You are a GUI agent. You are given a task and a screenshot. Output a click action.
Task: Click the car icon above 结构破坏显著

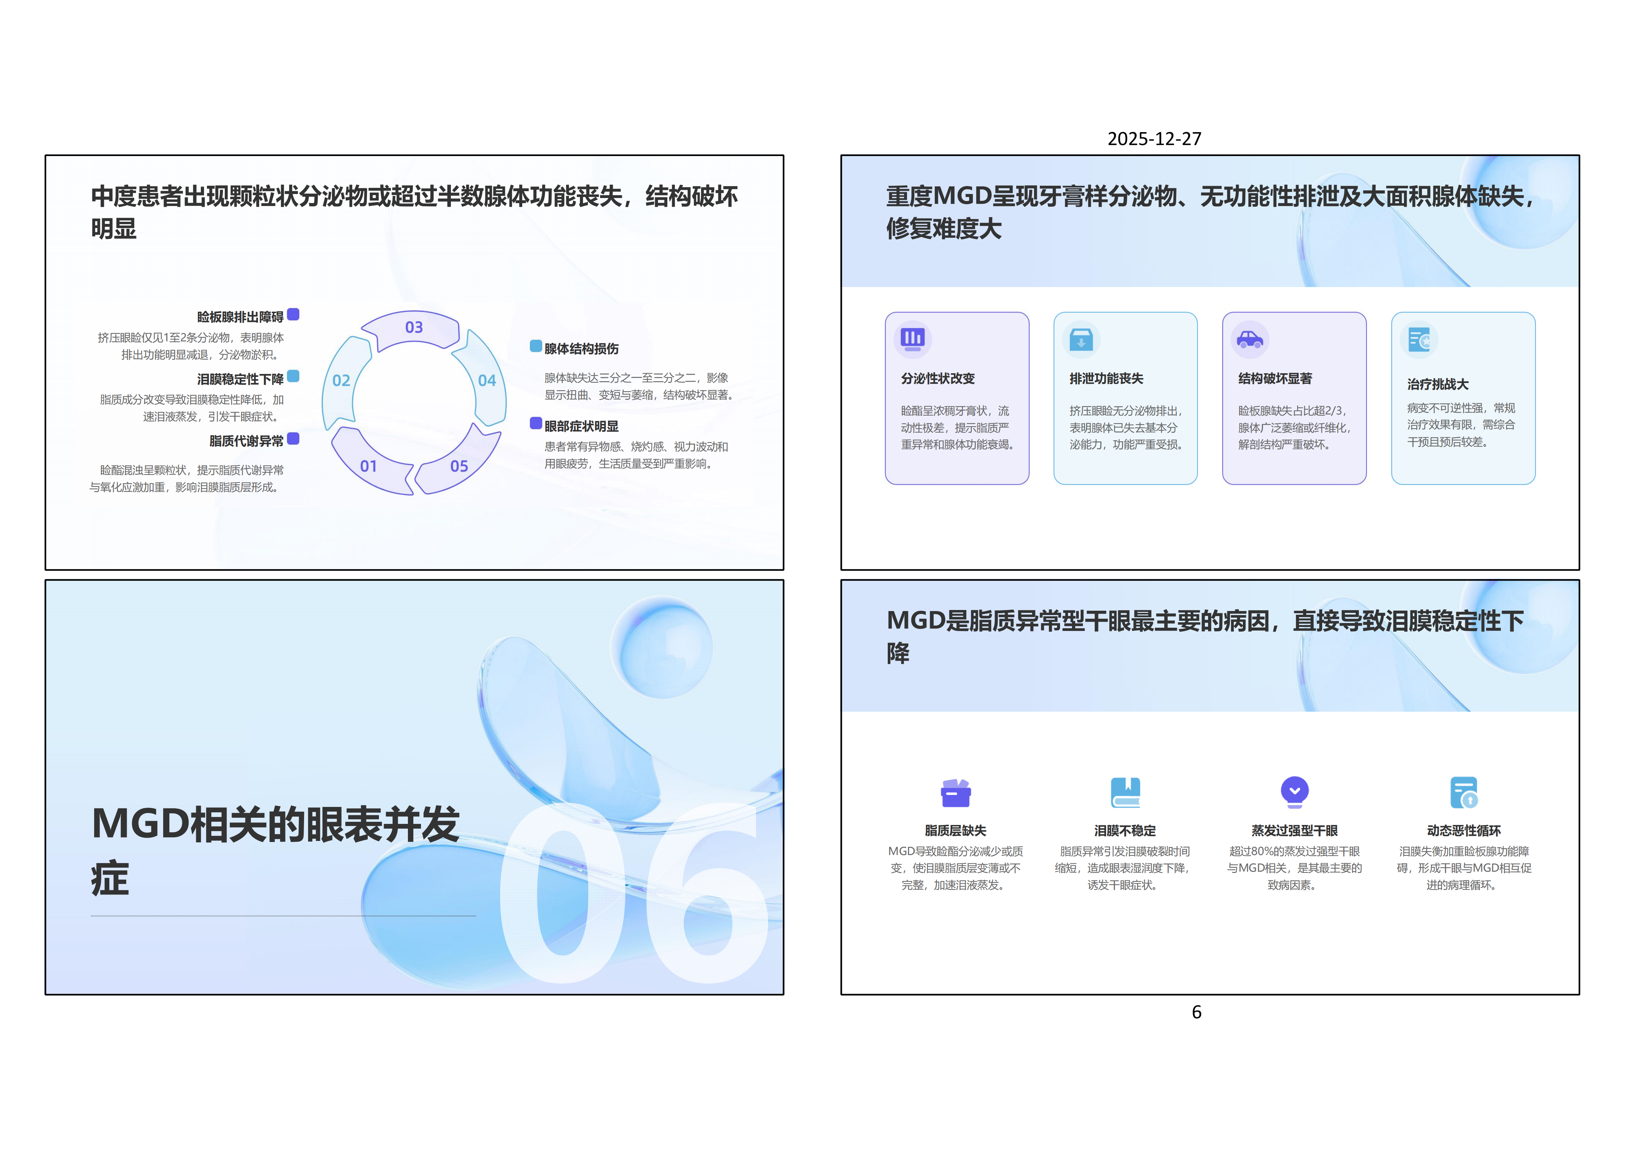pyautogui.click(x=1249, y=338)
